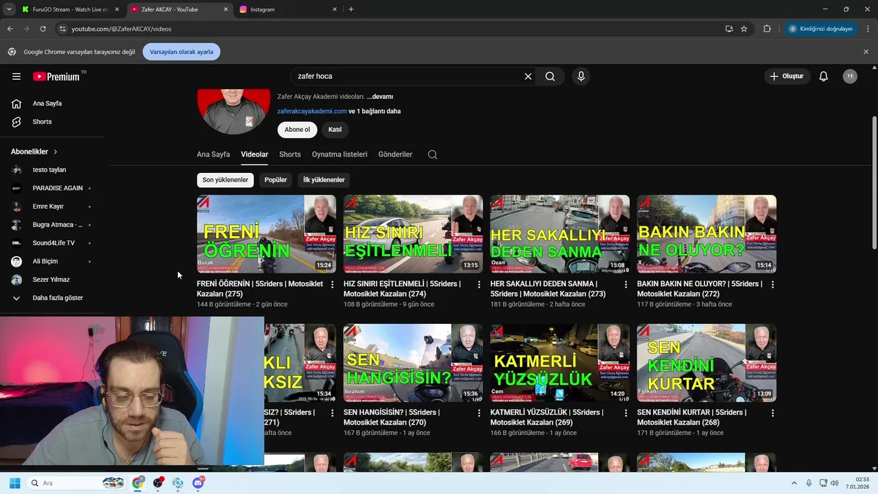
Task: Click Varsayılan olarak ayarla button
Action: 181,51
